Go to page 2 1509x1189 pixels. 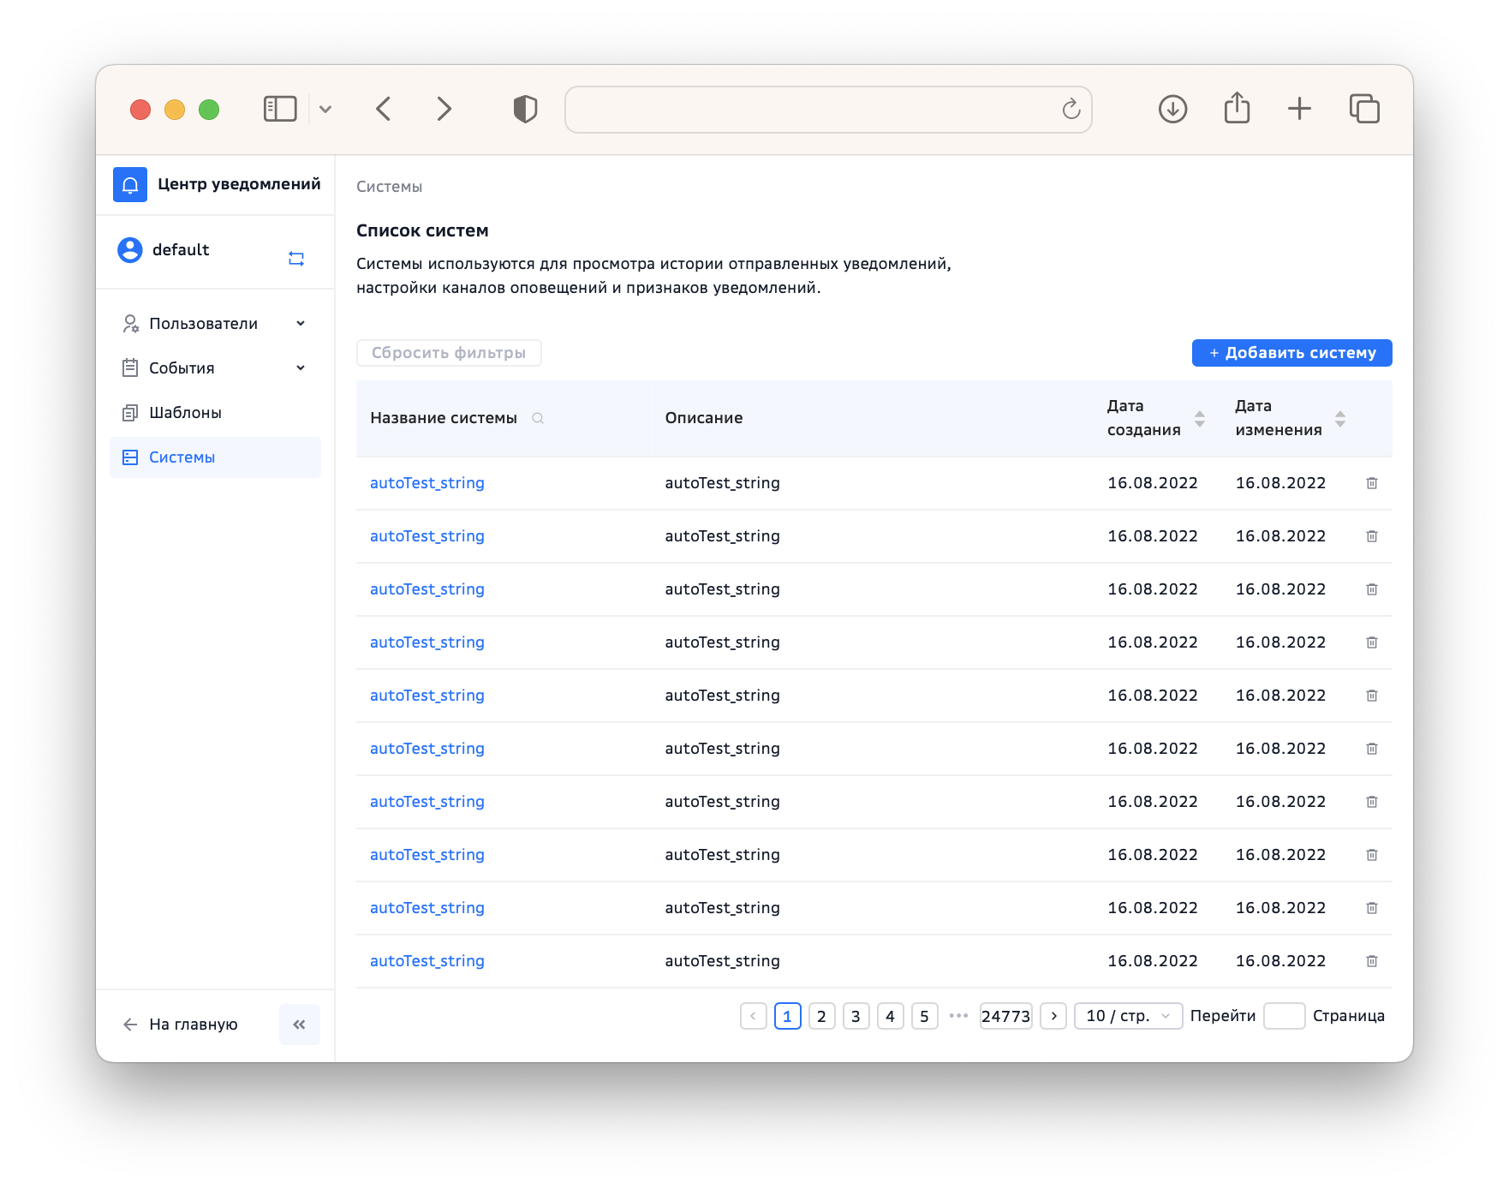click(x=821, y=1016)
